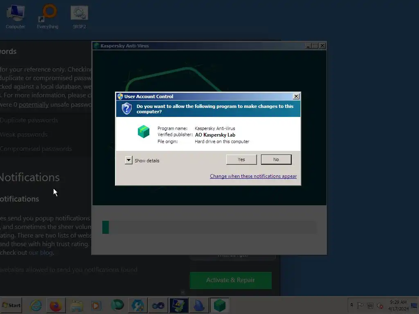The image size is (419, 314).
Task: Click underlined 'potentially' word in background page
Action: pos(34,105)
